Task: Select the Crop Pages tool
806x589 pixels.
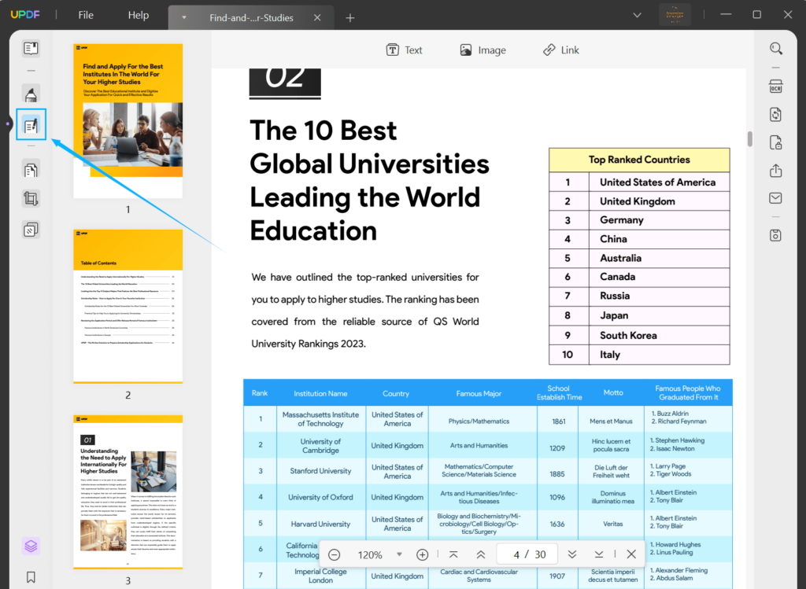Action: pos(31,200)
